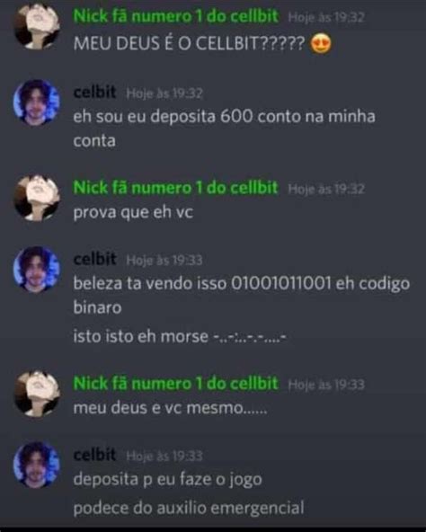Click the 'meu deus e vc mesmo......' message text

pyautogui.click(x=170, y=408)
